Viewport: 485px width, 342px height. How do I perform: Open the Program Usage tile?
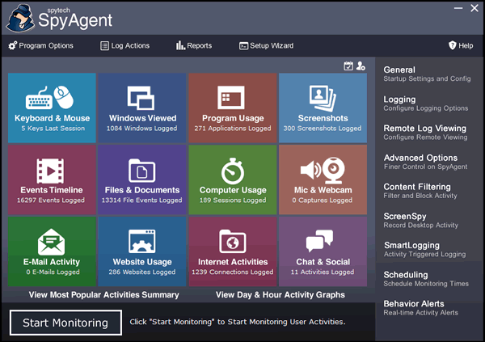click(x=233, y=108)
